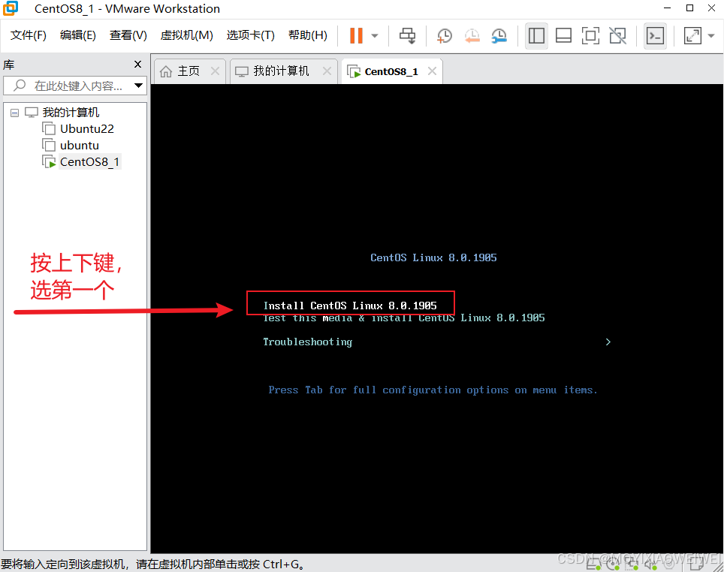Switch to the 主页 tab
The height and width of the screenshot is (572, 724).
tap(186, 71)
